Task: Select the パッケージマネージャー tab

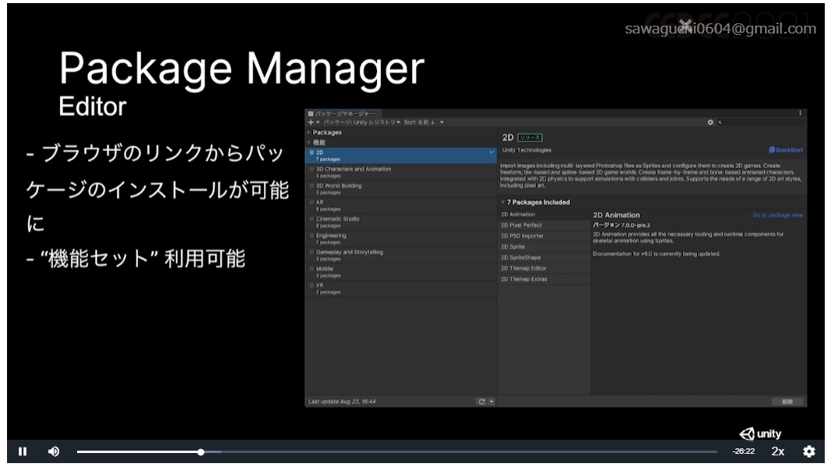Action: coord(343,114)
